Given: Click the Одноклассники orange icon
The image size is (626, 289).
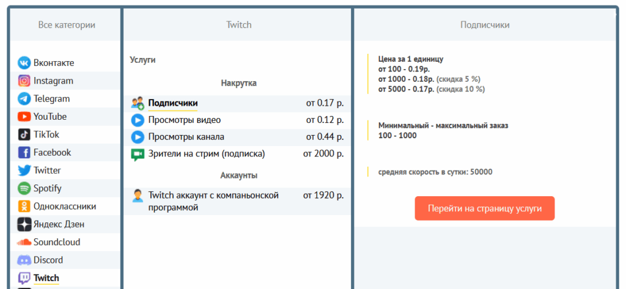Looking at the screenshot, I should pos(24,207).
